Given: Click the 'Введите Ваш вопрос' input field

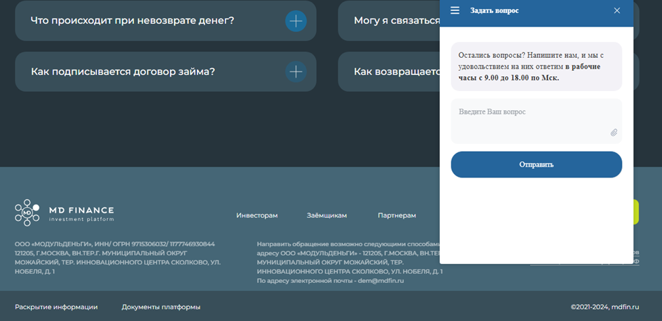Looking at the screenshot, I should tap(536, 121).
